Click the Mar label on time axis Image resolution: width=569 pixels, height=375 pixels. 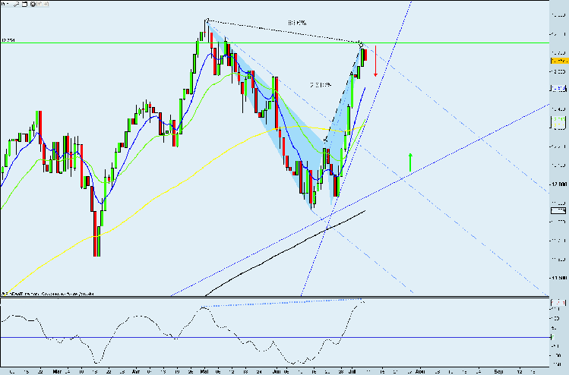pyautogui.click(x=57, y=372)
